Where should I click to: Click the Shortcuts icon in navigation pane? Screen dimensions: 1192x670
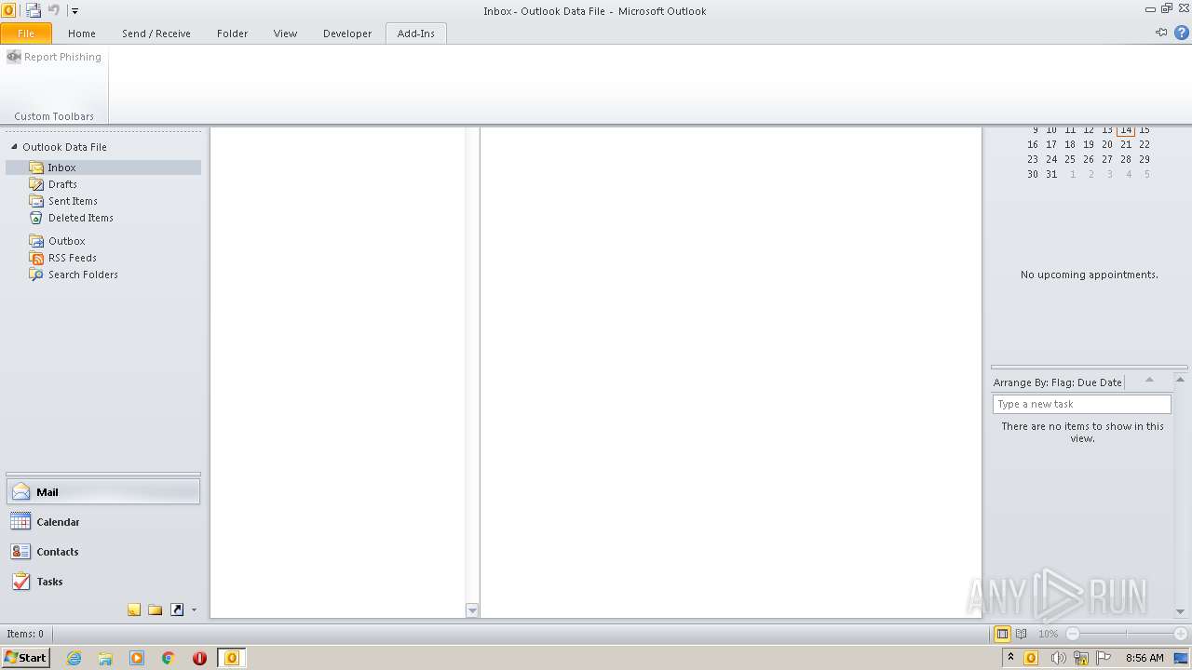(x=177, y=610)
